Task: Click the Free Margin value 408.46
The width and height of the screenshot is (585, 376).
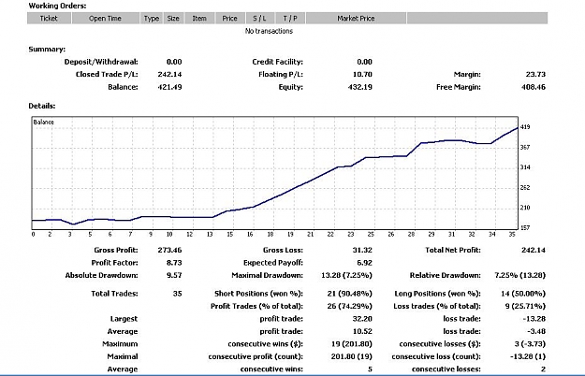Action: (534, 87)
